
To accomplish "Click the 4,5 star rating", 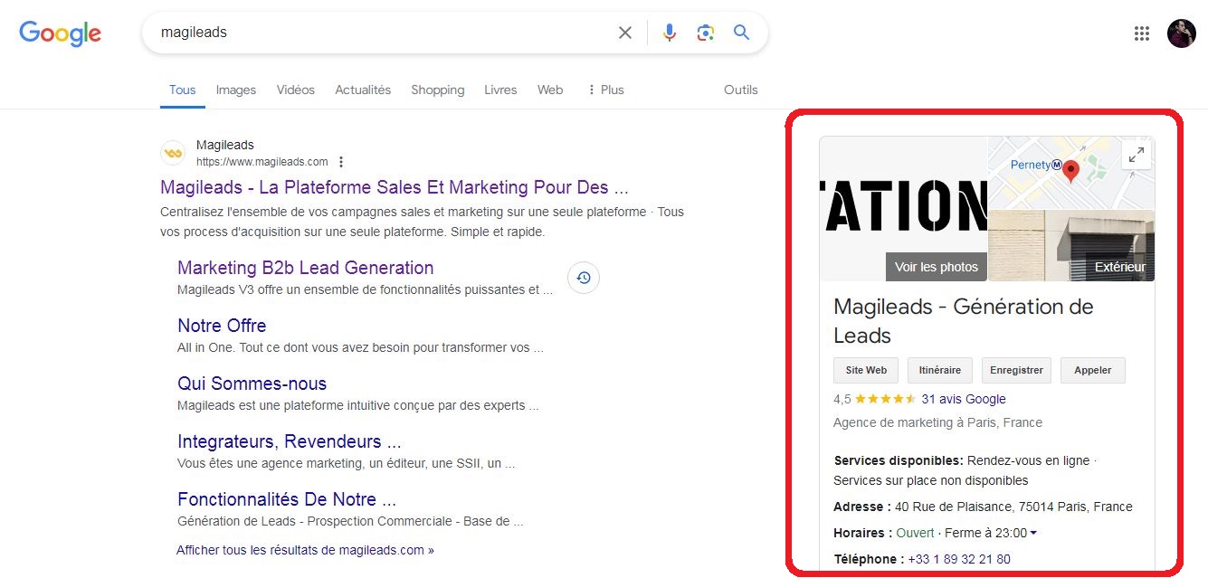I will pyautogui.click(x=874, y=399).
